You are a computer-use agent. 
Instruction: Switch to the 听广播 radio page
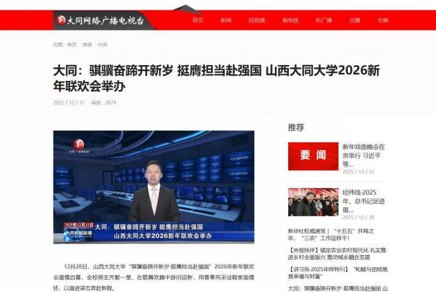point(324,20)
